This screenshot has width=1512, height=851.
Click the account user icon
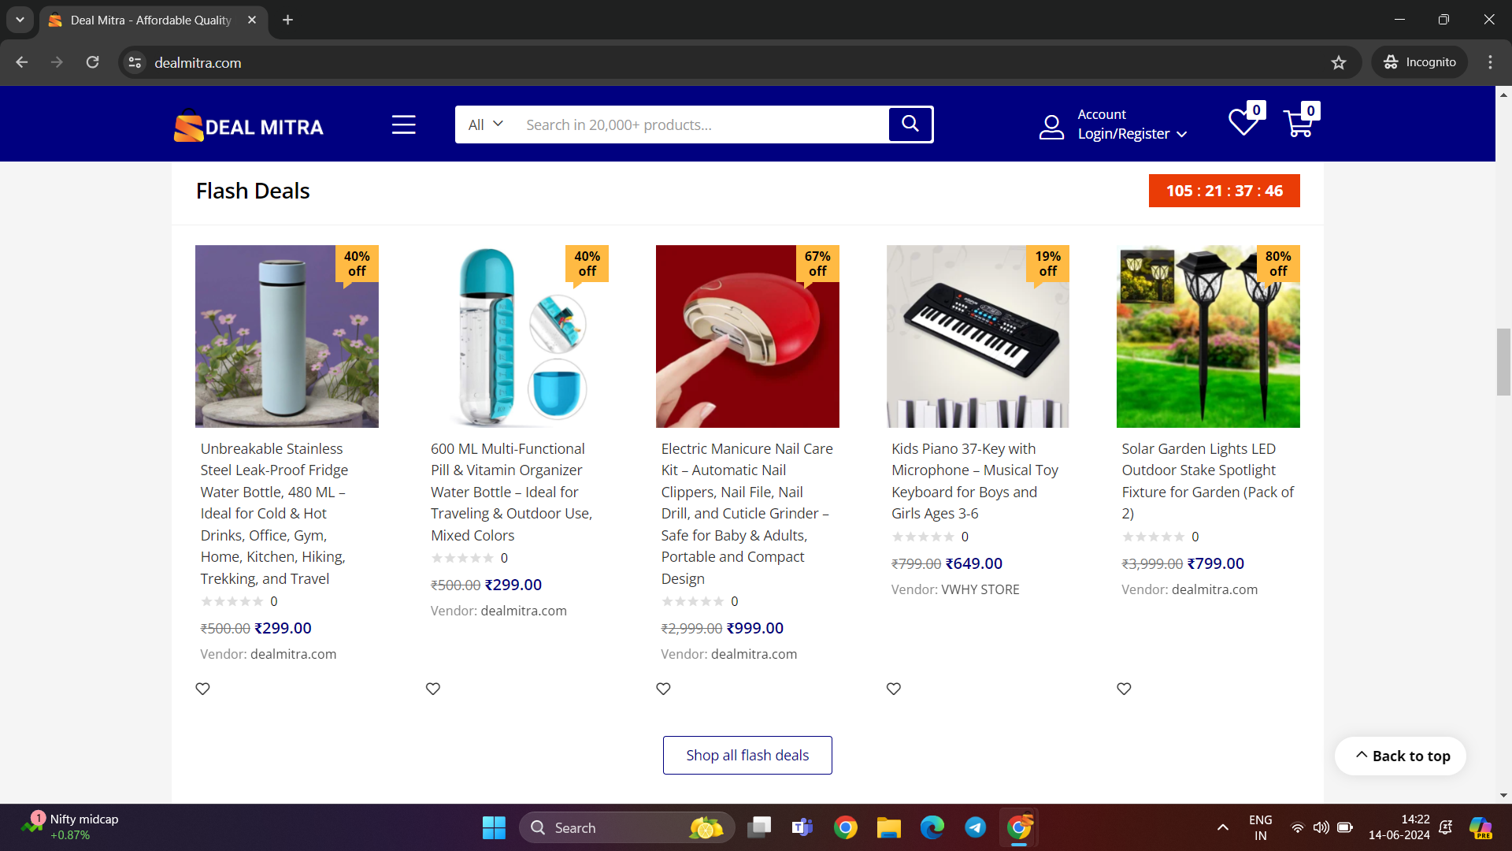pyautogui.click(x=1051, y=126)
